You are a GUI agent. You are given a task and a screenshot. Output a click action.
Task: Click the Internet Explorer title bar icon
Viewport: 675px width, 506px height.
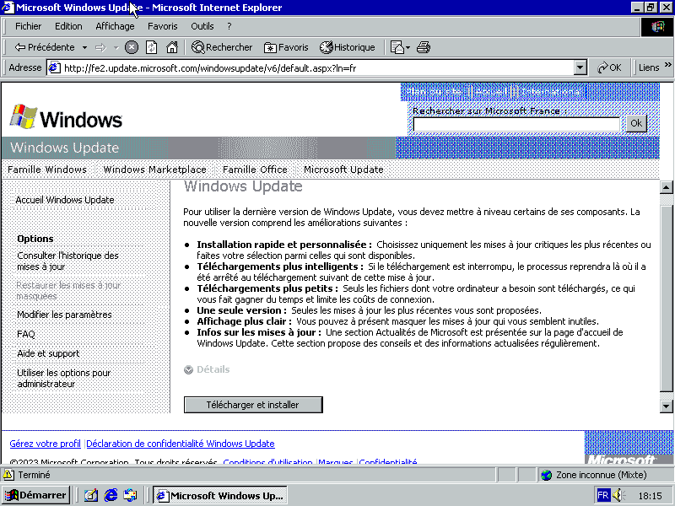pos(8,8)
